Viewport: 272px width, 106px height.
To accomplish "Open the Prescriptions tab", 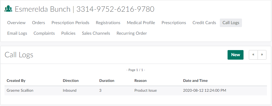I will (x=174, y=23).
